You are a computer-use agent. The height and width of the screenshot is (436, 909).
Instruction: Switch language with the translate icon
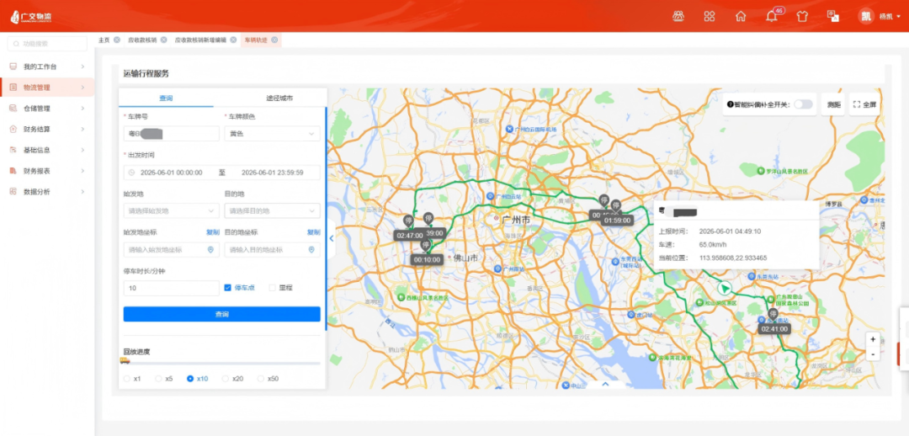(x=833, y=16)
